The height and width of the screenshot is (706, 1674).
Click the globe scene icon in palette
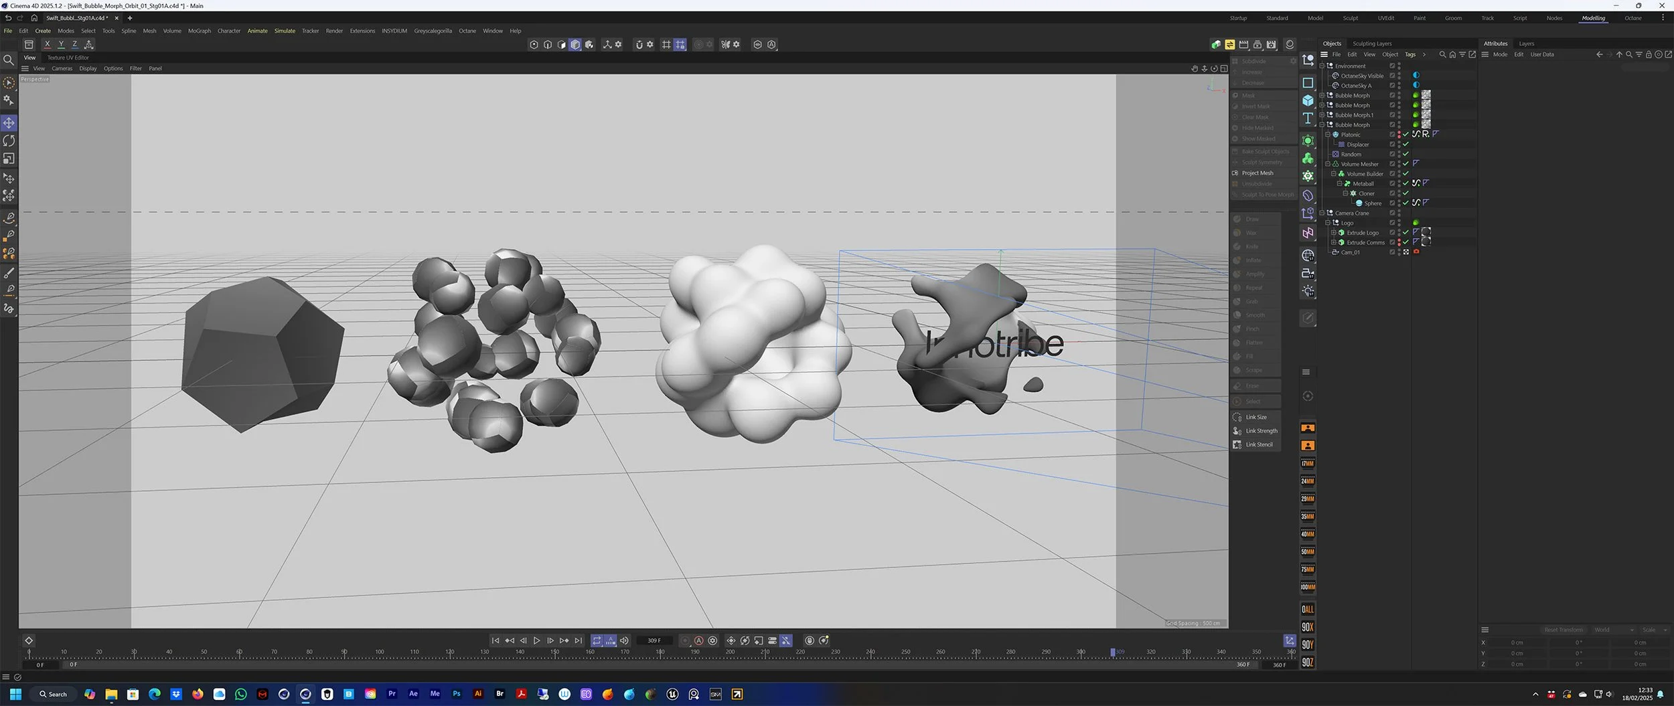pos(1308,256)
